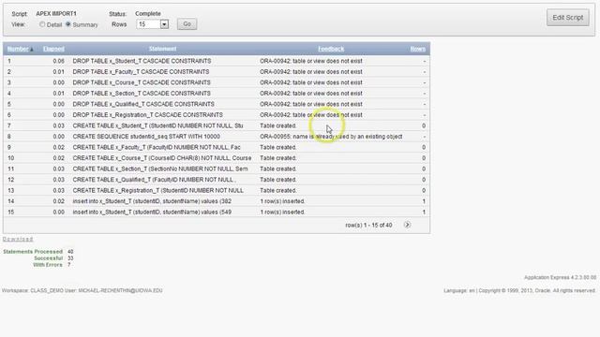The height and width of the screenshot is (337, 600).
Task: Click the Edit Script button
Action: pos(567,18)
